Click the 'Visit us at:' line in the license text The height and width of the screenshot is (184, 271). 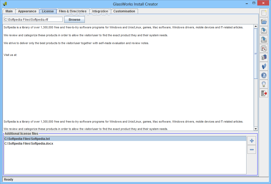pos(10,55)
